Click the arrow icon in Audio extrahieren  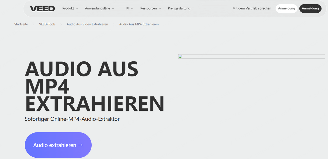click(80, 145)
